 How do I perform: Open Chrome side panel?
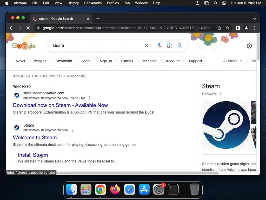(238, 28)
